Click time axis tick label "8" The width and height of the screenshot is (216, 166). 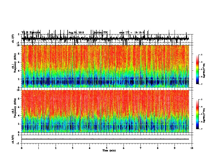[158, 148]
